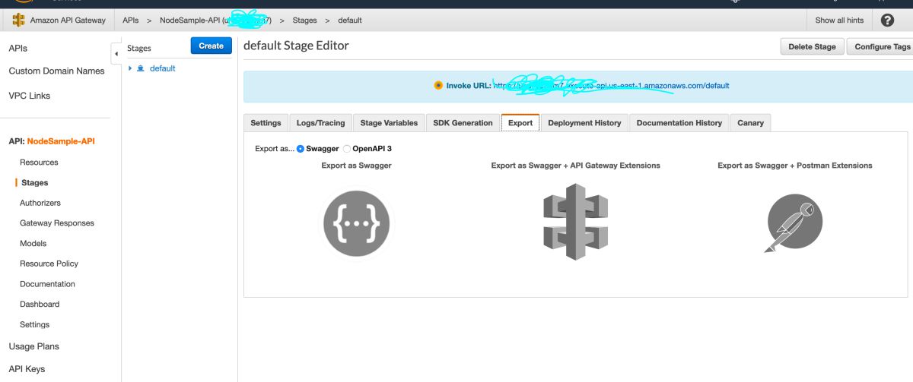Click the Postman Extensions export icon
This screenshot has width=913, height=382.
coord(794,224)
